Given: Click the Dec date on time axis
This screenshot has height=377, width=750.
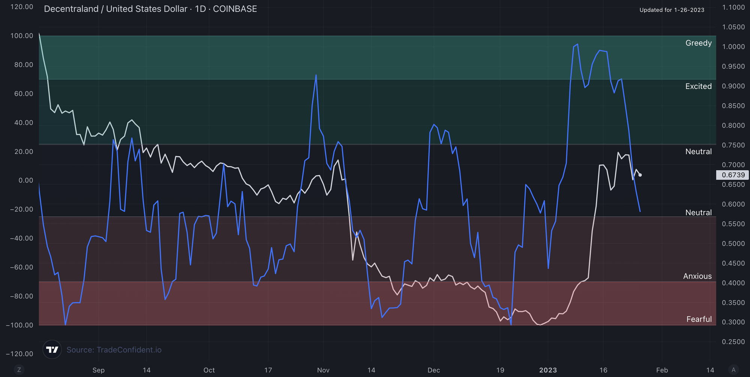Looking at the screenshot, I should pyautogui.click(x=434, y=370).
